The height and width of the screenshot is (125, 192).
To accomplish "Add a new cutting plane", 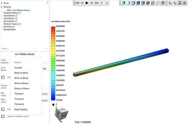I will pos(19,13).
